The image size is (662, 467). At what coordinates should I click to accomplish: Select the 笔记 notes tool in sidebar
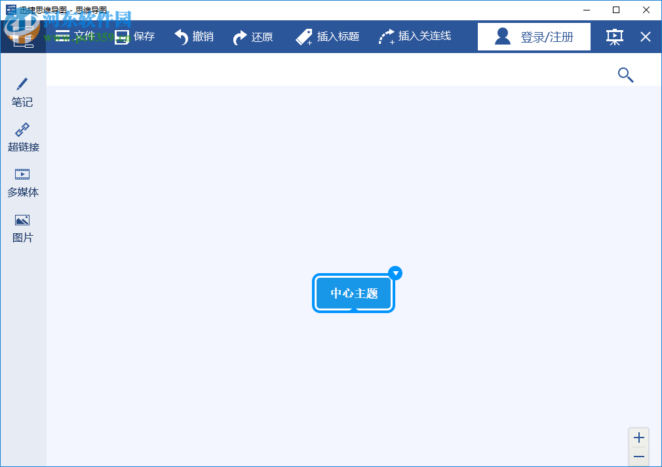22,92
